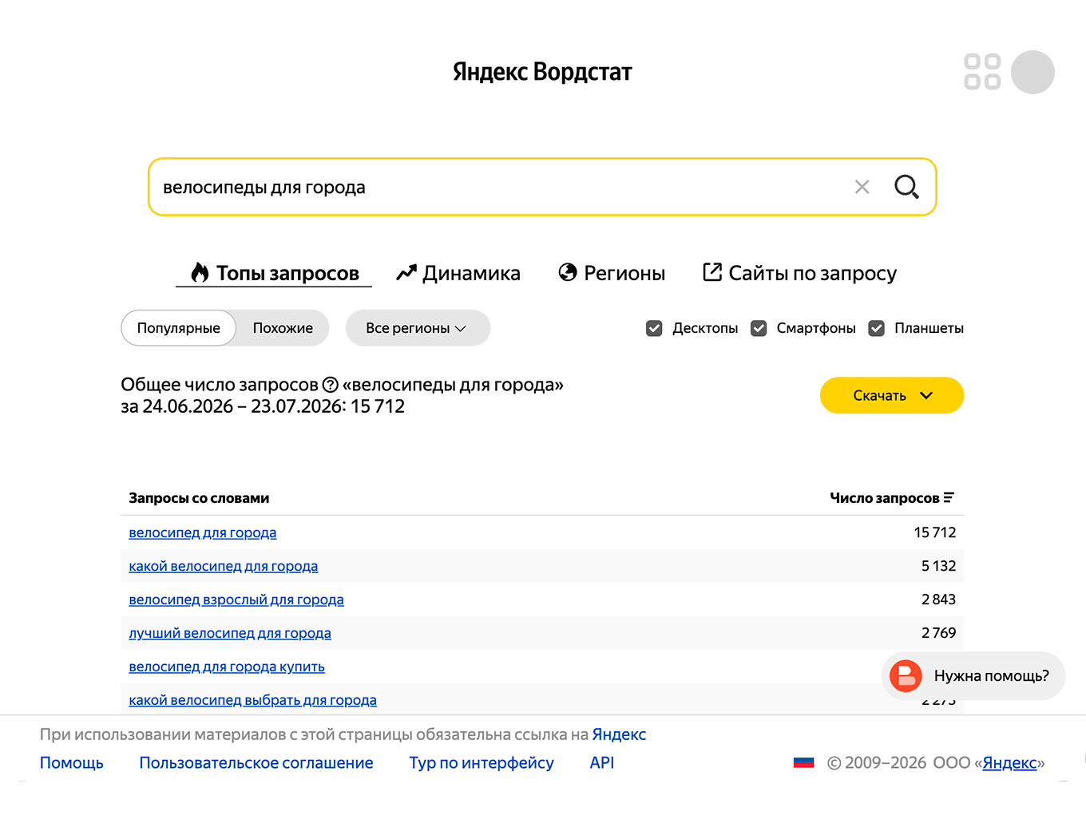This screenshot has height=823, width=1086.
Task: Click the question mark help icon
Action: [331, 385]
